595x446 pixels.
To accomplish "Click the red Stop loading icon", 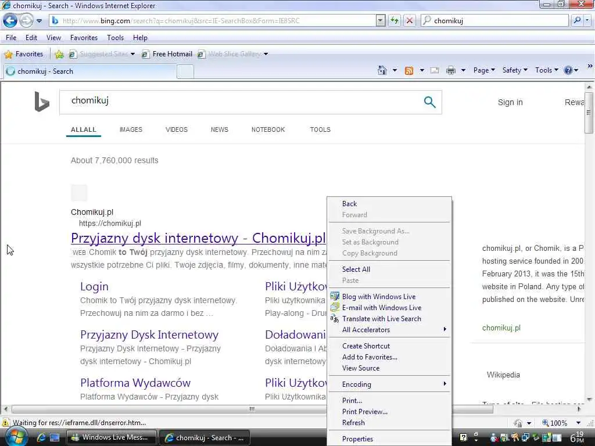I will point(410,21).
